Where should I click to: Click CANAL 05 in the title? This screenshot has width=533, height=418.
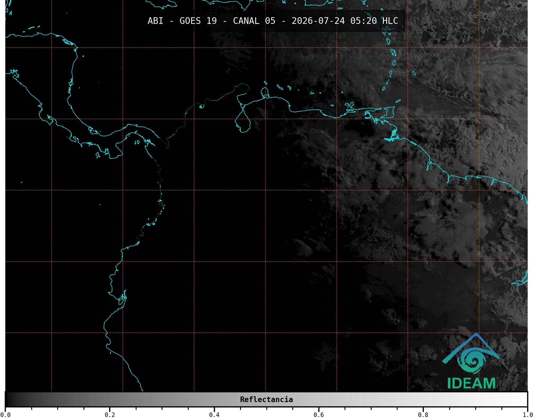[x=254, y=21]
